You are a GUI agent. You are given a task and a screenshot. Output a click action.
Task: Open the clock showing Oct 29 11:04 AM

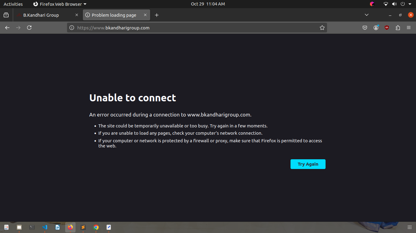[208, 4]
